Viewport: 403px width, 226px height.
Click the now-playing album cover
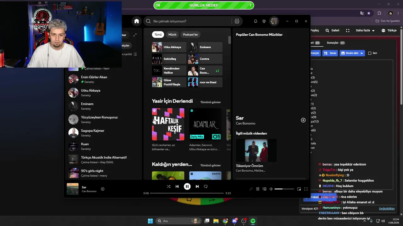[72, 189]
